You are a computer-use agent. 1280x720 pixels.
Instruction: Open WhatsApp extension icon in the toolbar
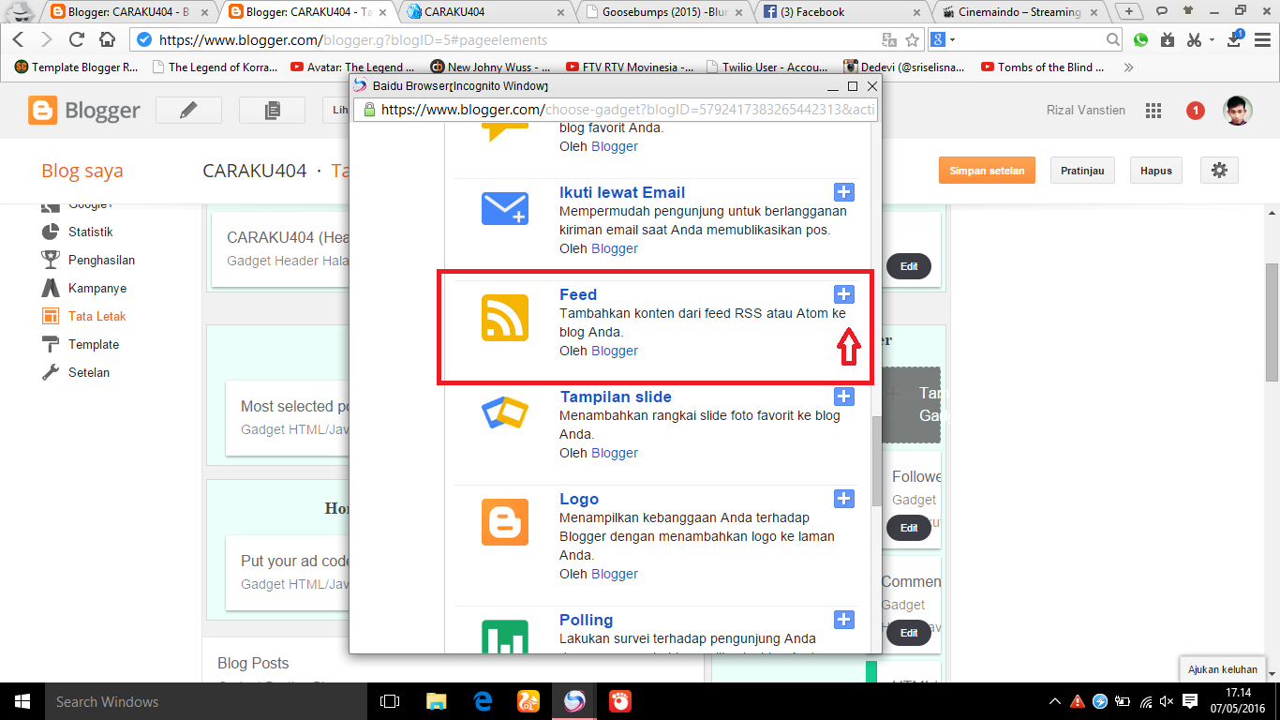(x=1142, y=40)
